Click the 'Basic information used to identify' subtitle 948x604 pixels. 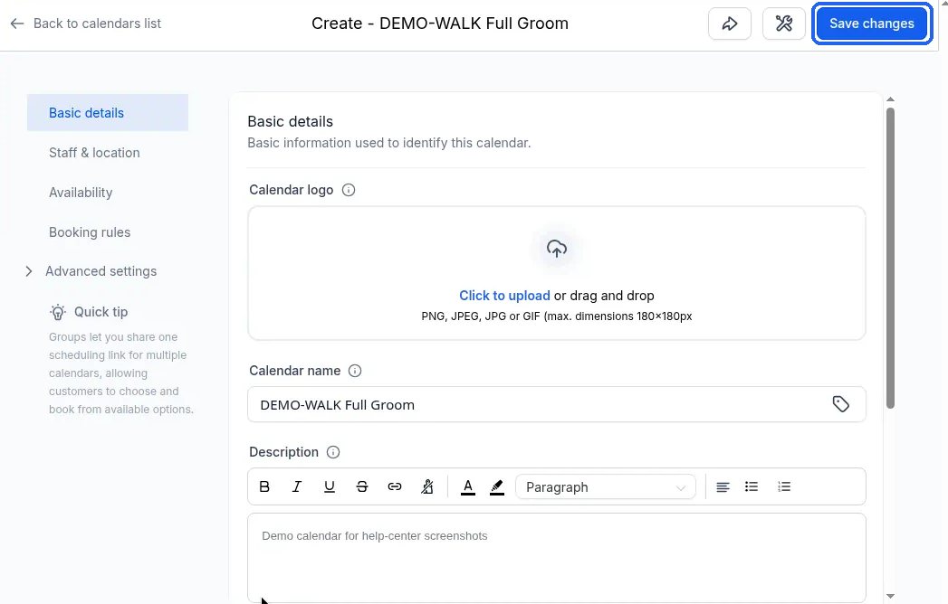click(x=388, y=143)
